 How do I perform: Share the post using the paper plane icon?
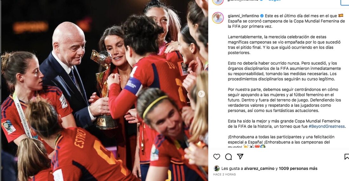click(240, 157)
